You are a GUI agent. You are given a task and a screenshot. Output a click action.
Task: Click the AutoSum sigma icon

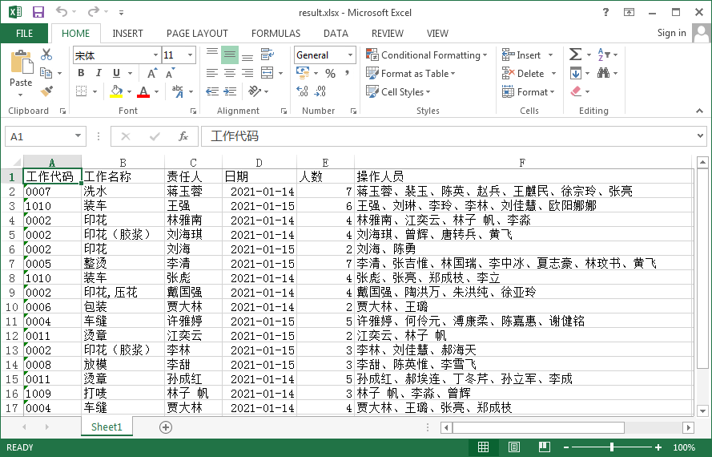pyautogui.click(x=575, y=55)
